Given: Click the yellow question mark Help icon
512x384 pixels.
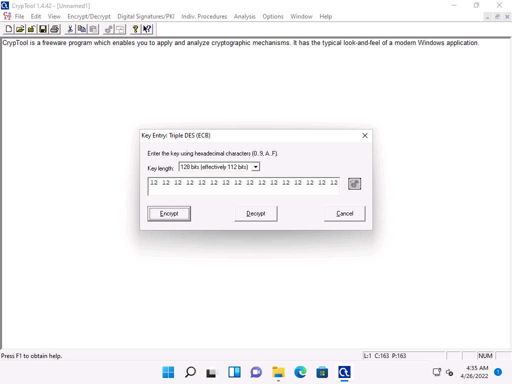Looking at the screenshot, I should coord(135,29).
